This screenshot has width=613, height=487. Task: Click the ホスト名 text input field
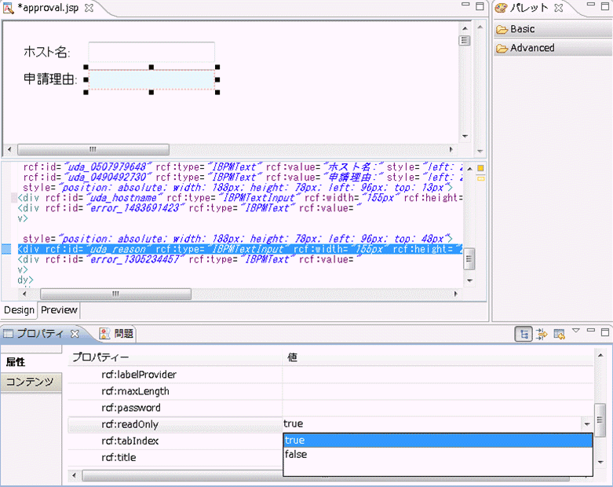(x=151, y=53)
